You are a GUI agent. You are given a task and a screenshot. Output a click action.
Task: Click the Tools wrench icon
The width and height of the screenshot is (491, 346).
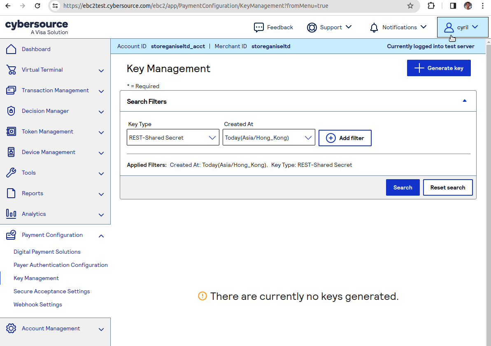click(11, 173)
